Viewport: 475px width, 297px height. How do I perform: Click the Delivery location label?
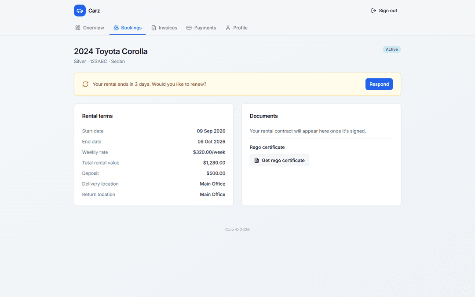coord(100,184)
